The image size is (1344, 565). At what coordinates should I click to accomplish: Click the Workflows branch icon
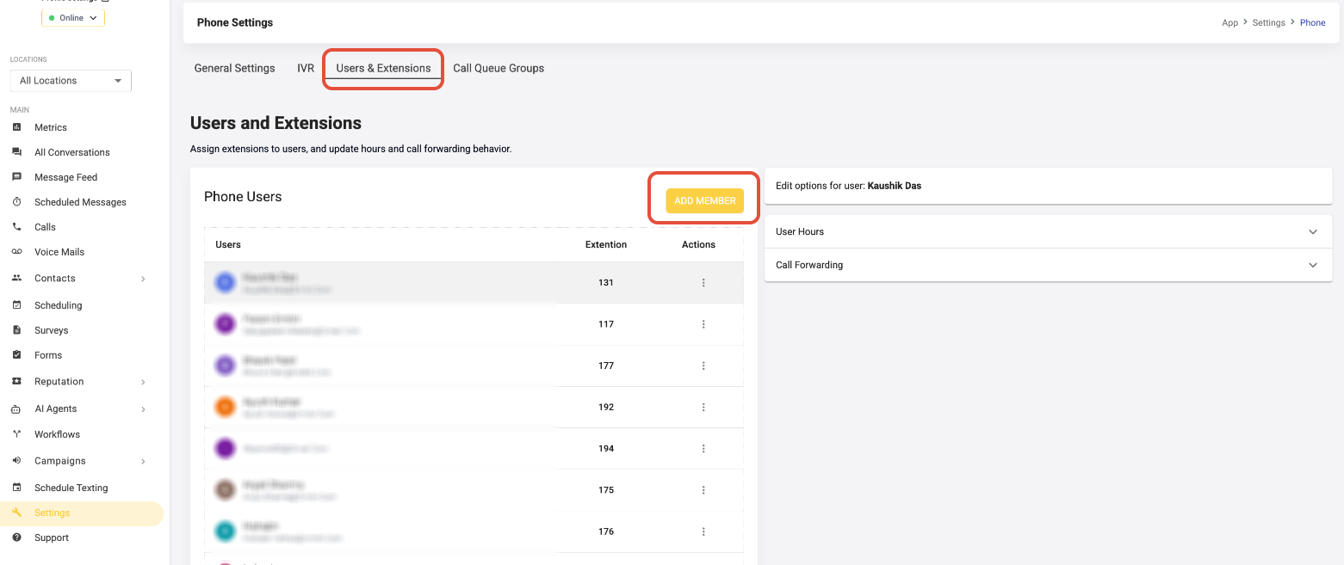pyautogui.click(x=16, y=434)
